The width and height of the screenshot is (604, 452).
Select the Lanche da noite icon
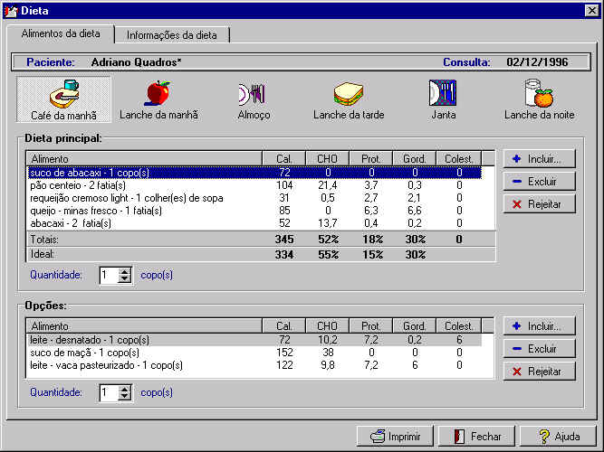coord(539,99)
